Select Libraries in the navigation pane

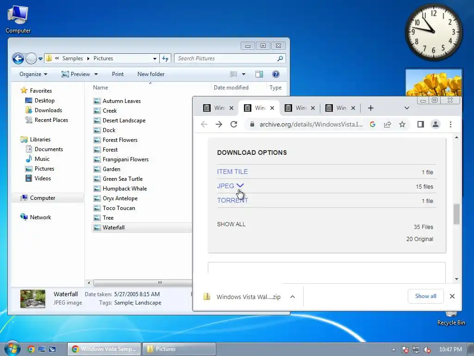point(40,139)
